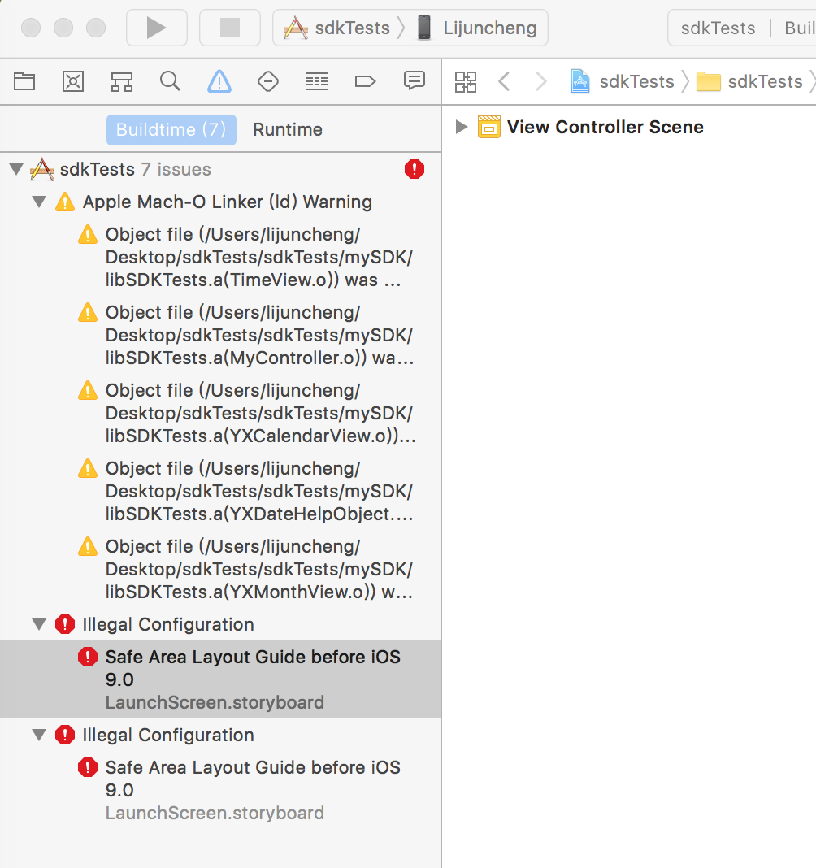Open the sdkTests scheme selector

[x=336, y=28]
